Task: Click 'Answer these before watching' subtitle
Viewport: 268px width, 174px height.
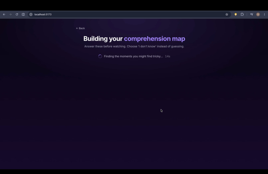Action: 134,46
